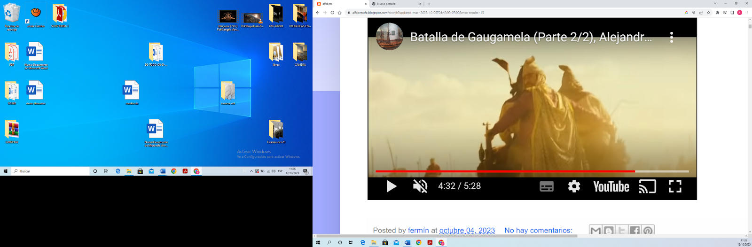Open Adobe Acrobat in bottom-right taskbar
The height and width of the screenshot is (247, 752).
pos(430,243)
